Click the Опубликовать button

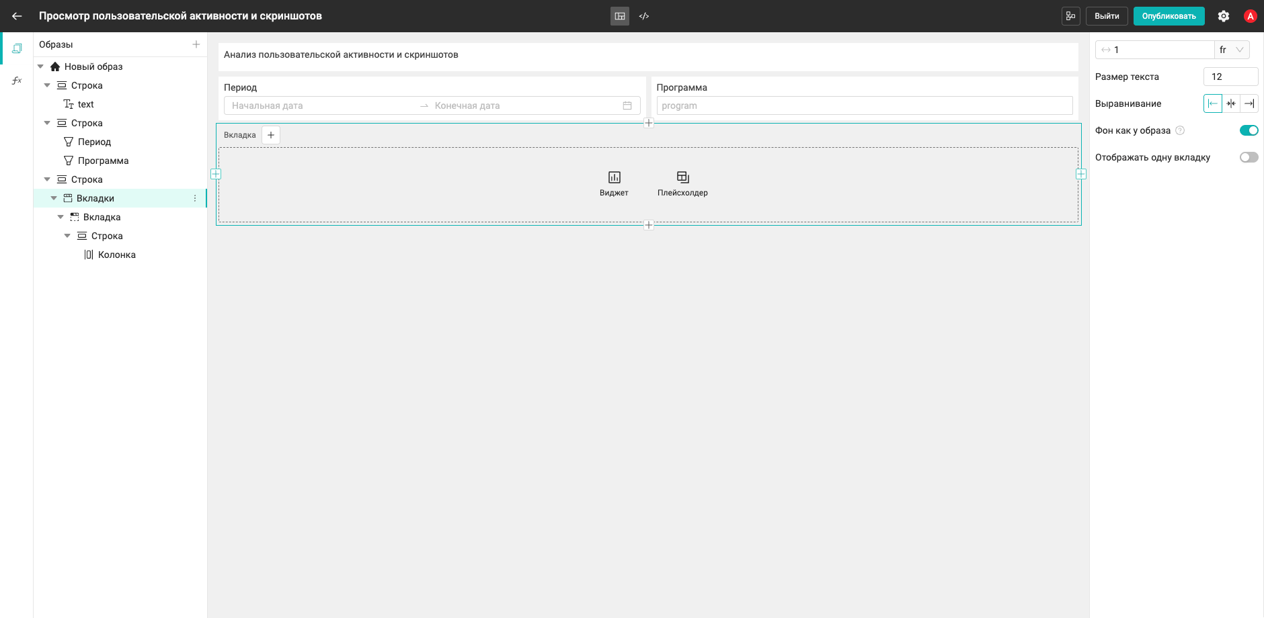pos(1169,16)
